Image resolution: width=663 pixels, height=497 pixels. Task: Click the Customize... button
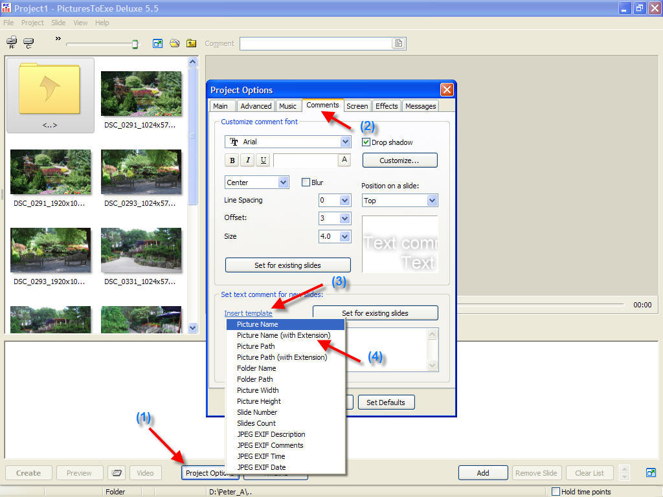click(x=399, y=160)
